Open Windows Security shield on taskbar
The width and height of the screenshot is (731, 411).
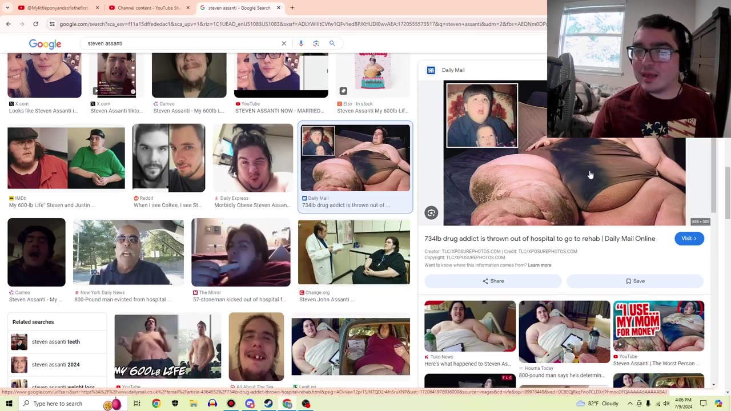[x=175, y=404]
